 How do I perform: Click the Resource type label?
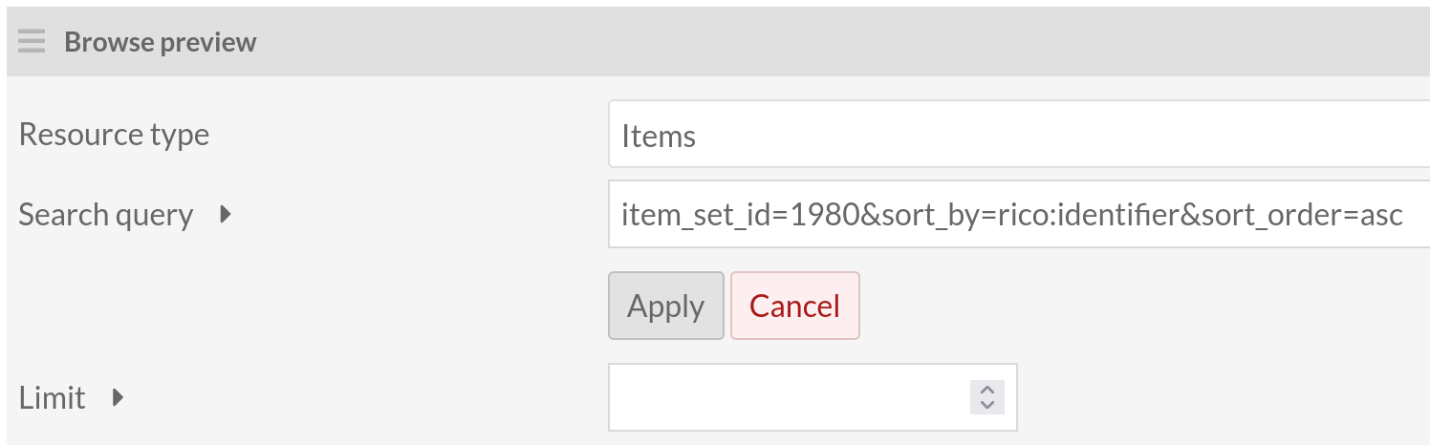click(x=114, y=135)
